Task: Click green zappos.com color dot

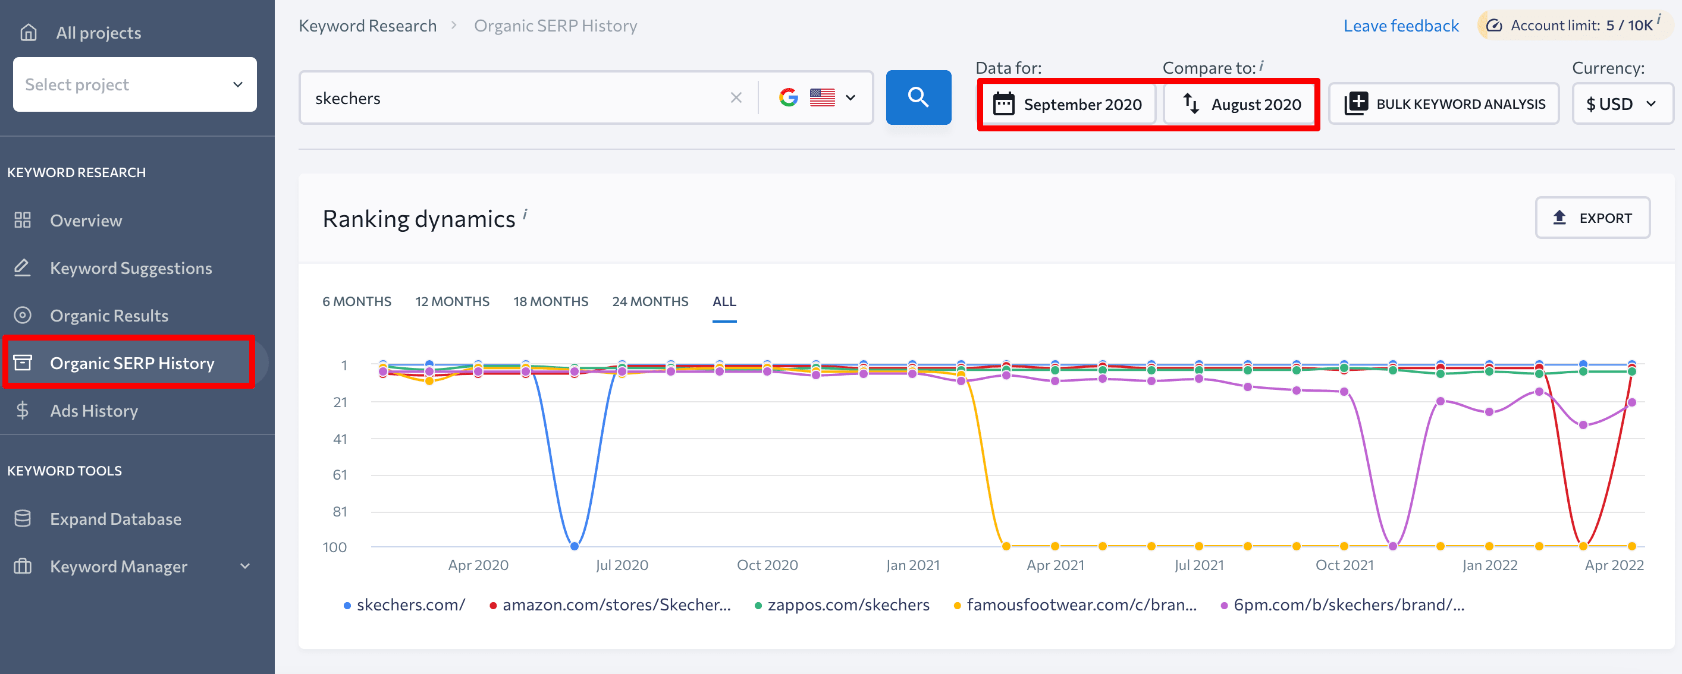Action: point(758,606)
